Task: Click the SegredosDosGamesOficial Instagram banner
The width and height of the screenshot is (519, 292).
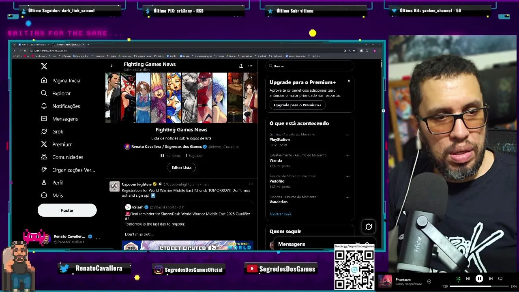Action: pos(189,269)
